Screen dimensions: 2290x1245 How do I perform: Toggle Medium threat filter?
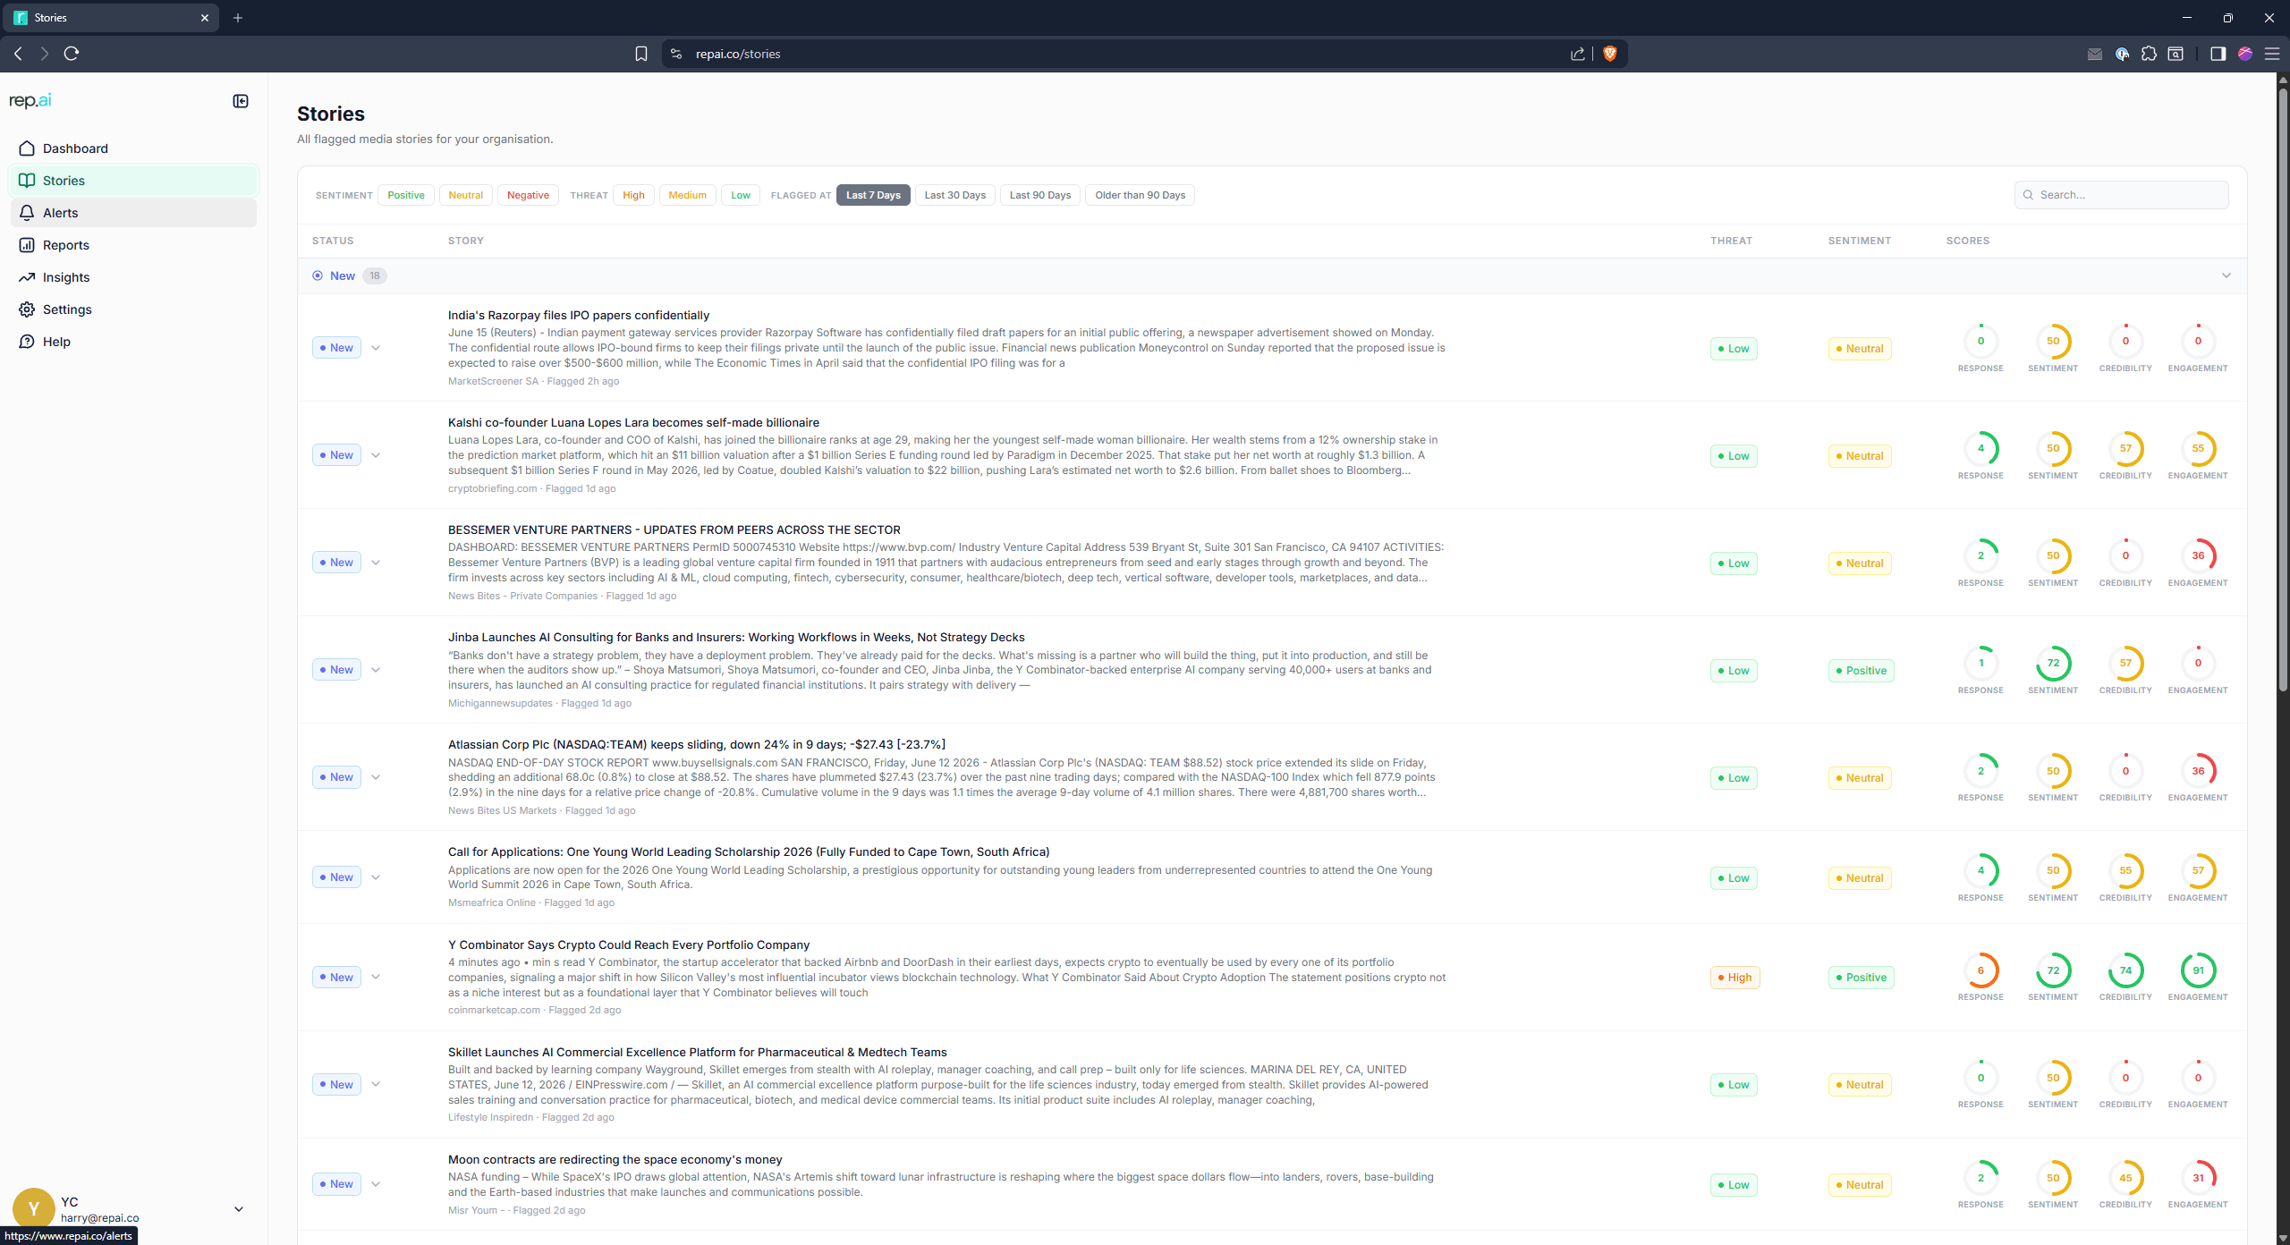pyautogui.click(x=687, y=195)
